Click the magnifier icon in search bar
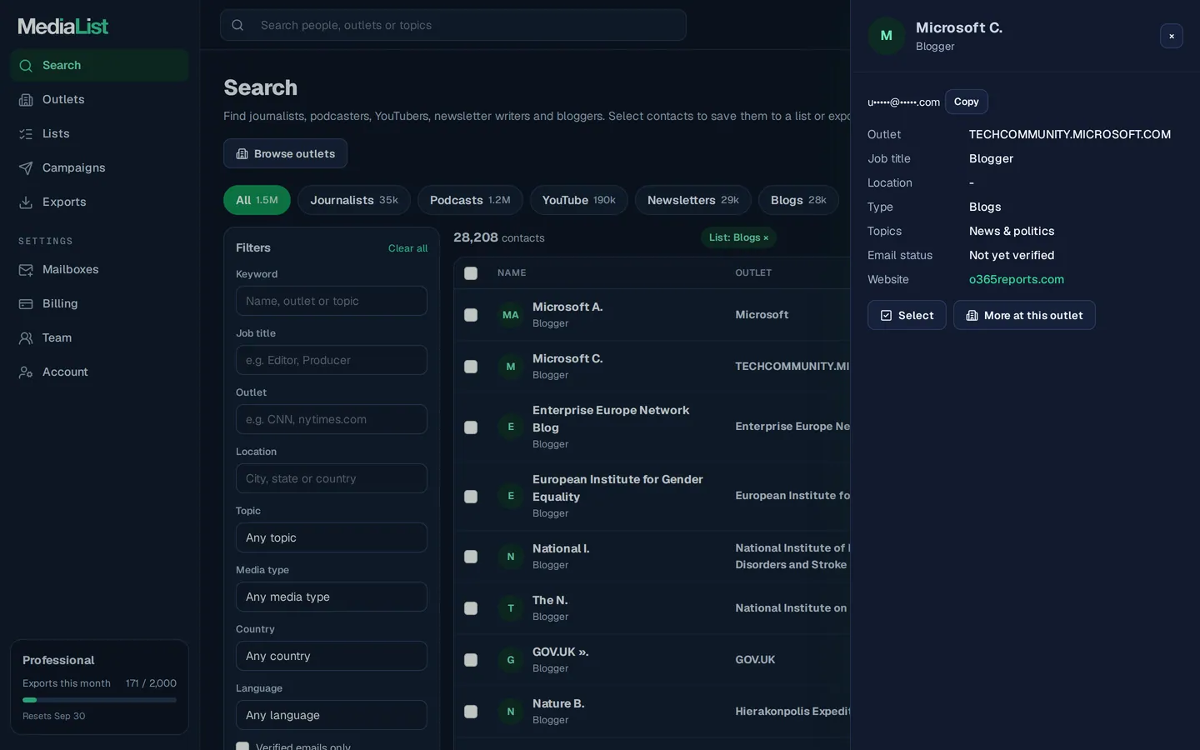1200x750 pixels. pos(237,25)
